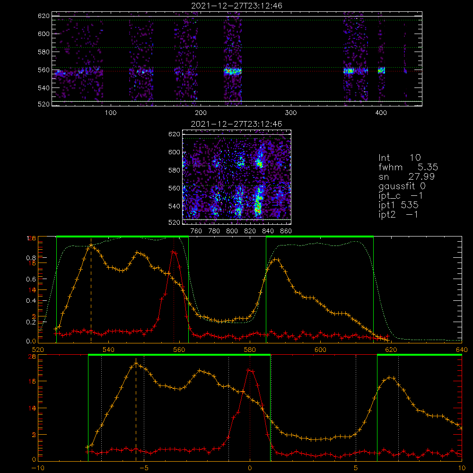Select the 'sn 27.99' value line
Viewport: 473px width, 473px height.
pyautogui.click(x=406, y=176)
